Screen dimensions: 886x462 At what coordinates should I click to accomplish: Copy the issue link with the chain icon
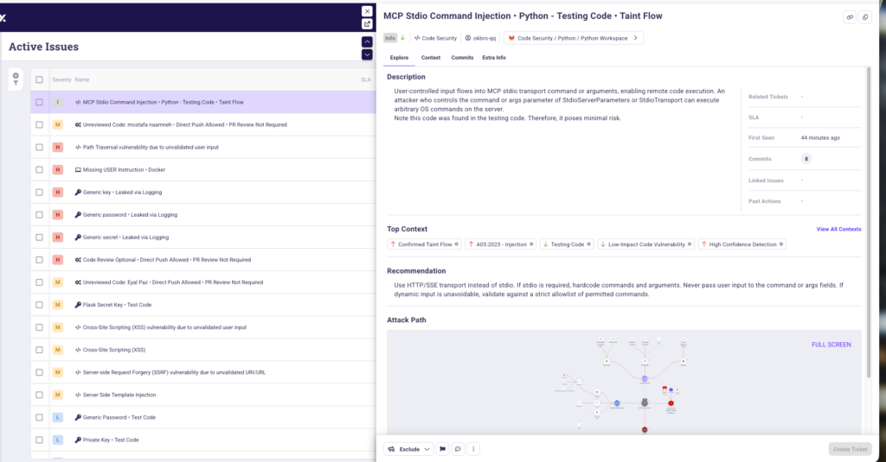850,17
